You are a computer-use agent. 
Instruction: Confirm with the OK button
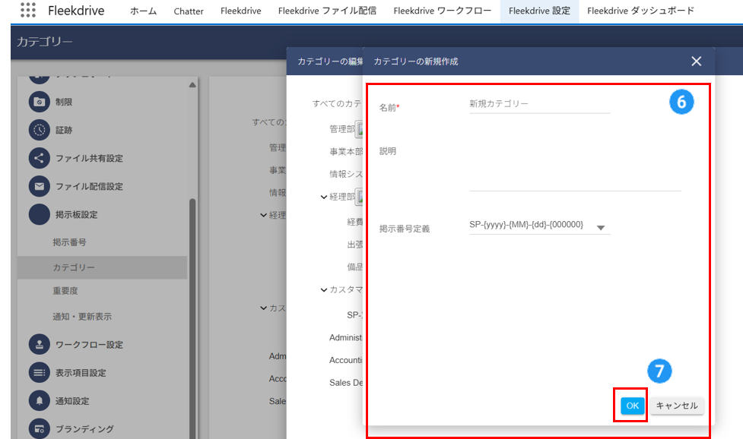tap(633, 406)
